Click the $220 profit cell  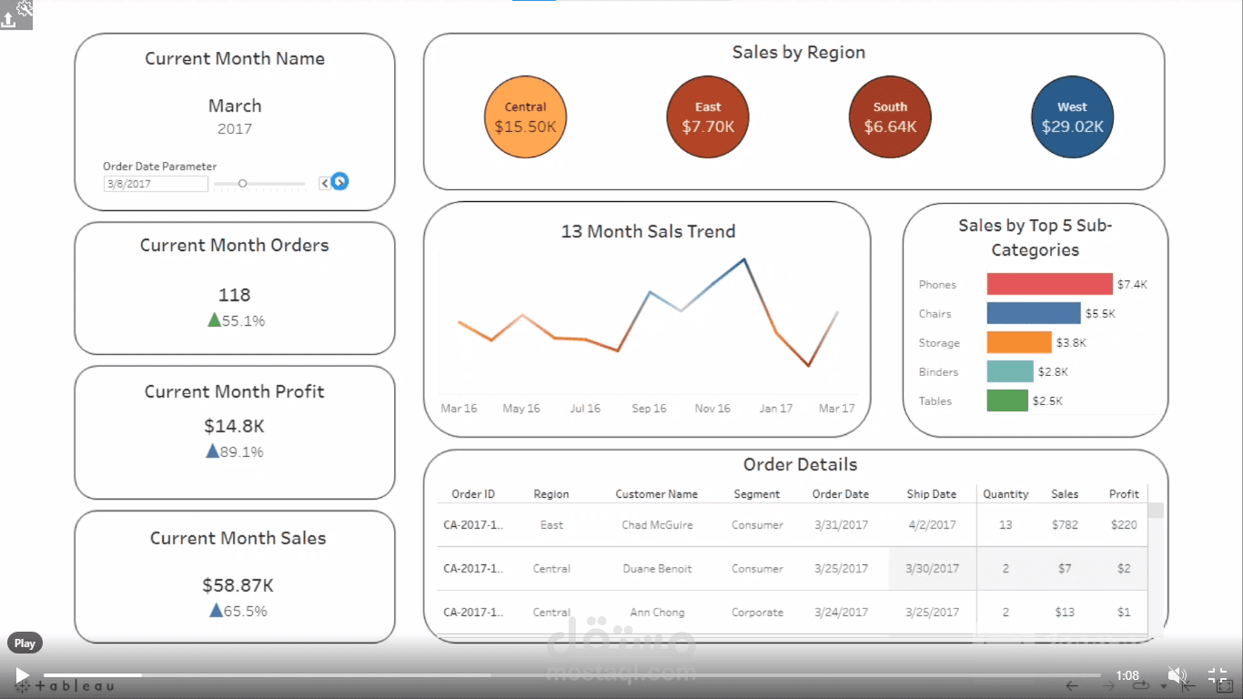(1124, 525)
